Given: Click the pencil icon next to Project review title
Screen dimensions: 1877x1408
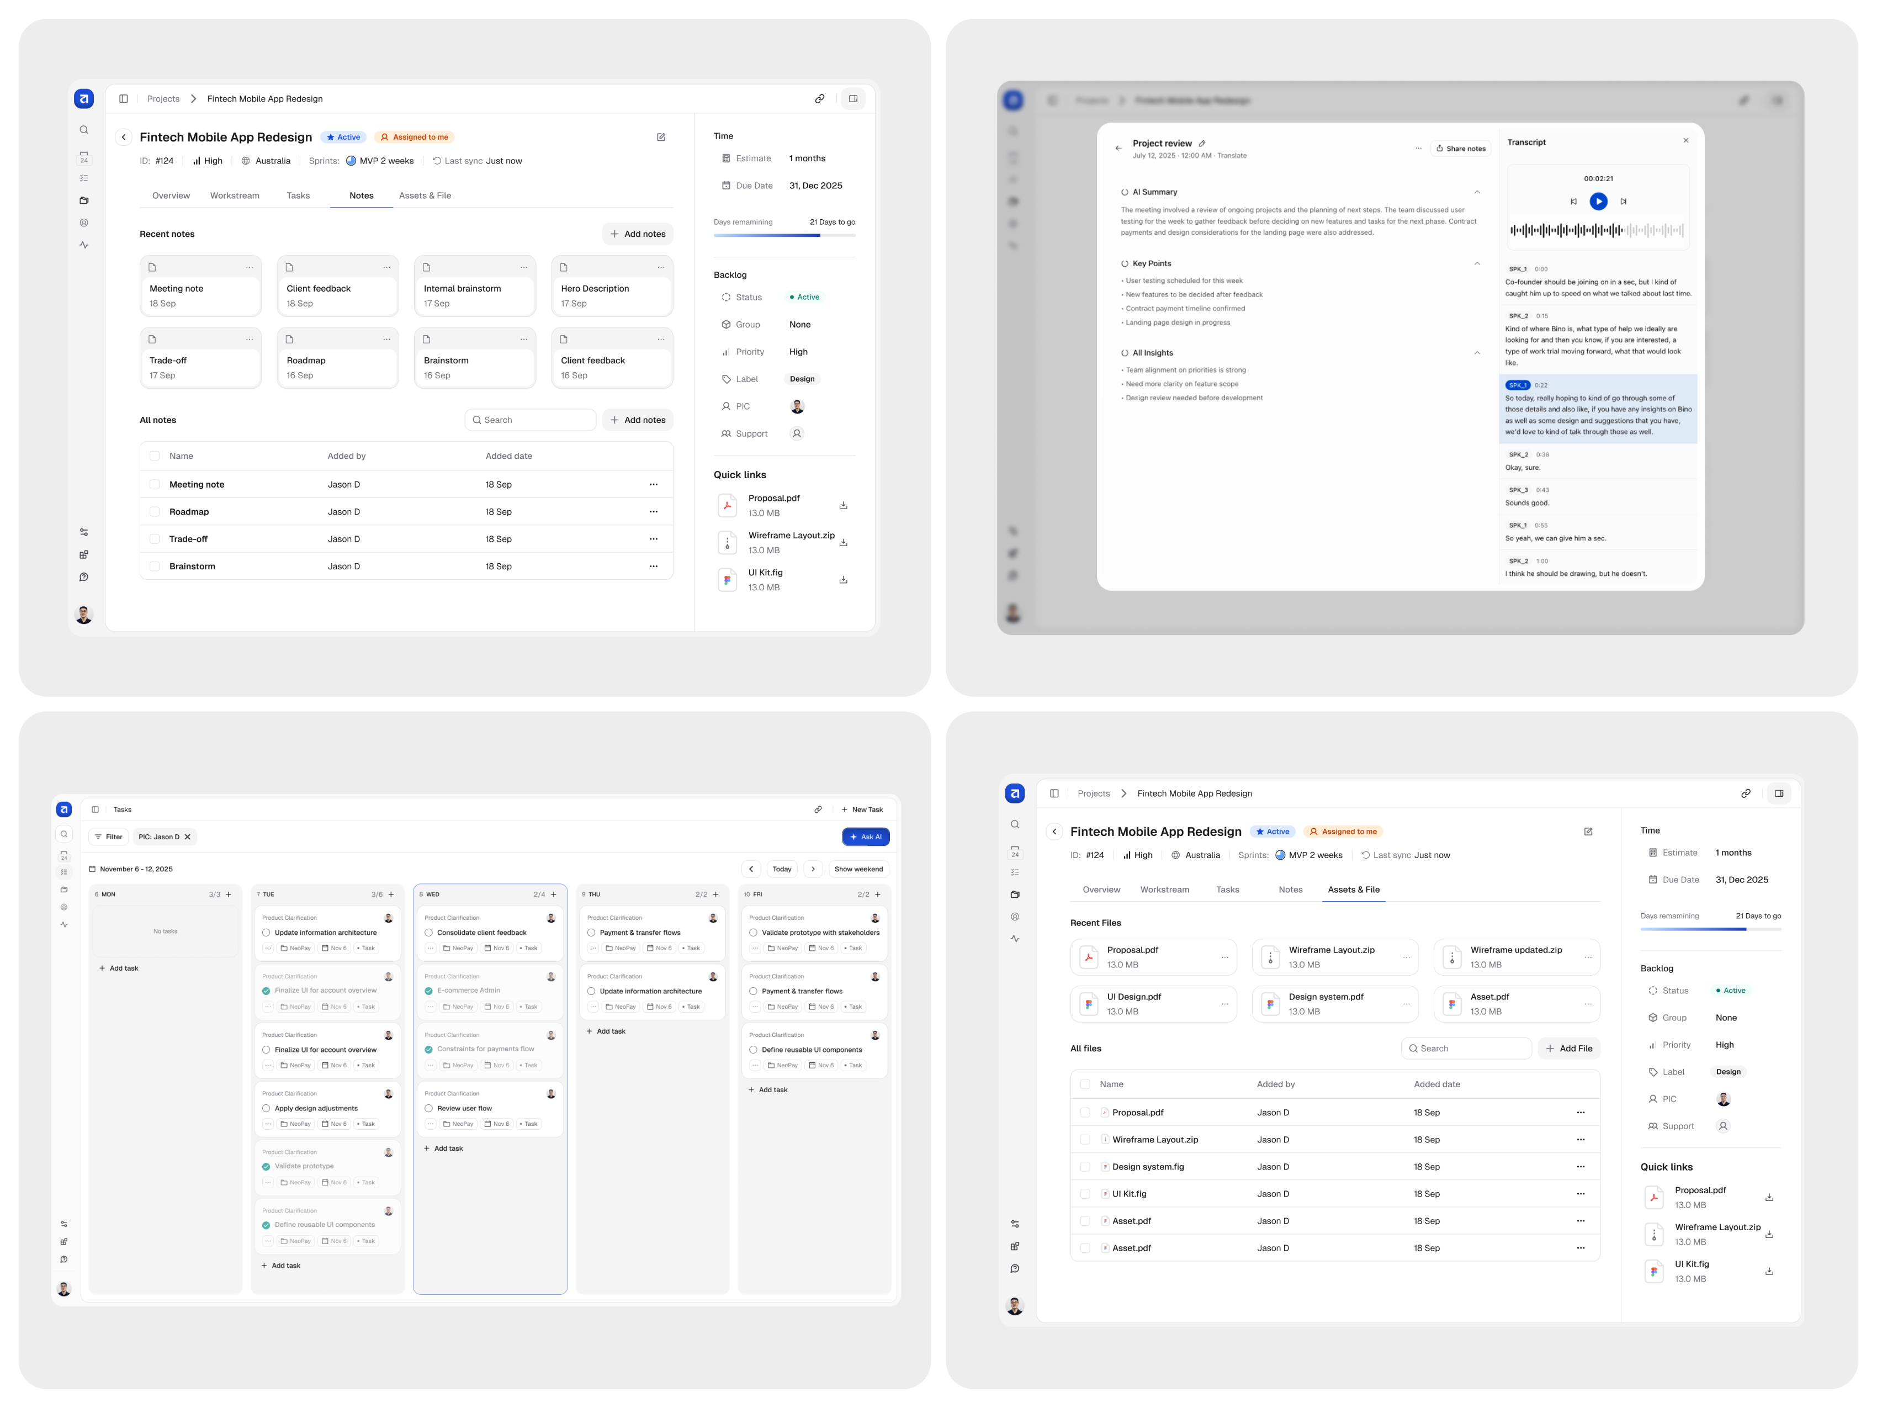Looking at the screenshot, I should click(1201, 144).
